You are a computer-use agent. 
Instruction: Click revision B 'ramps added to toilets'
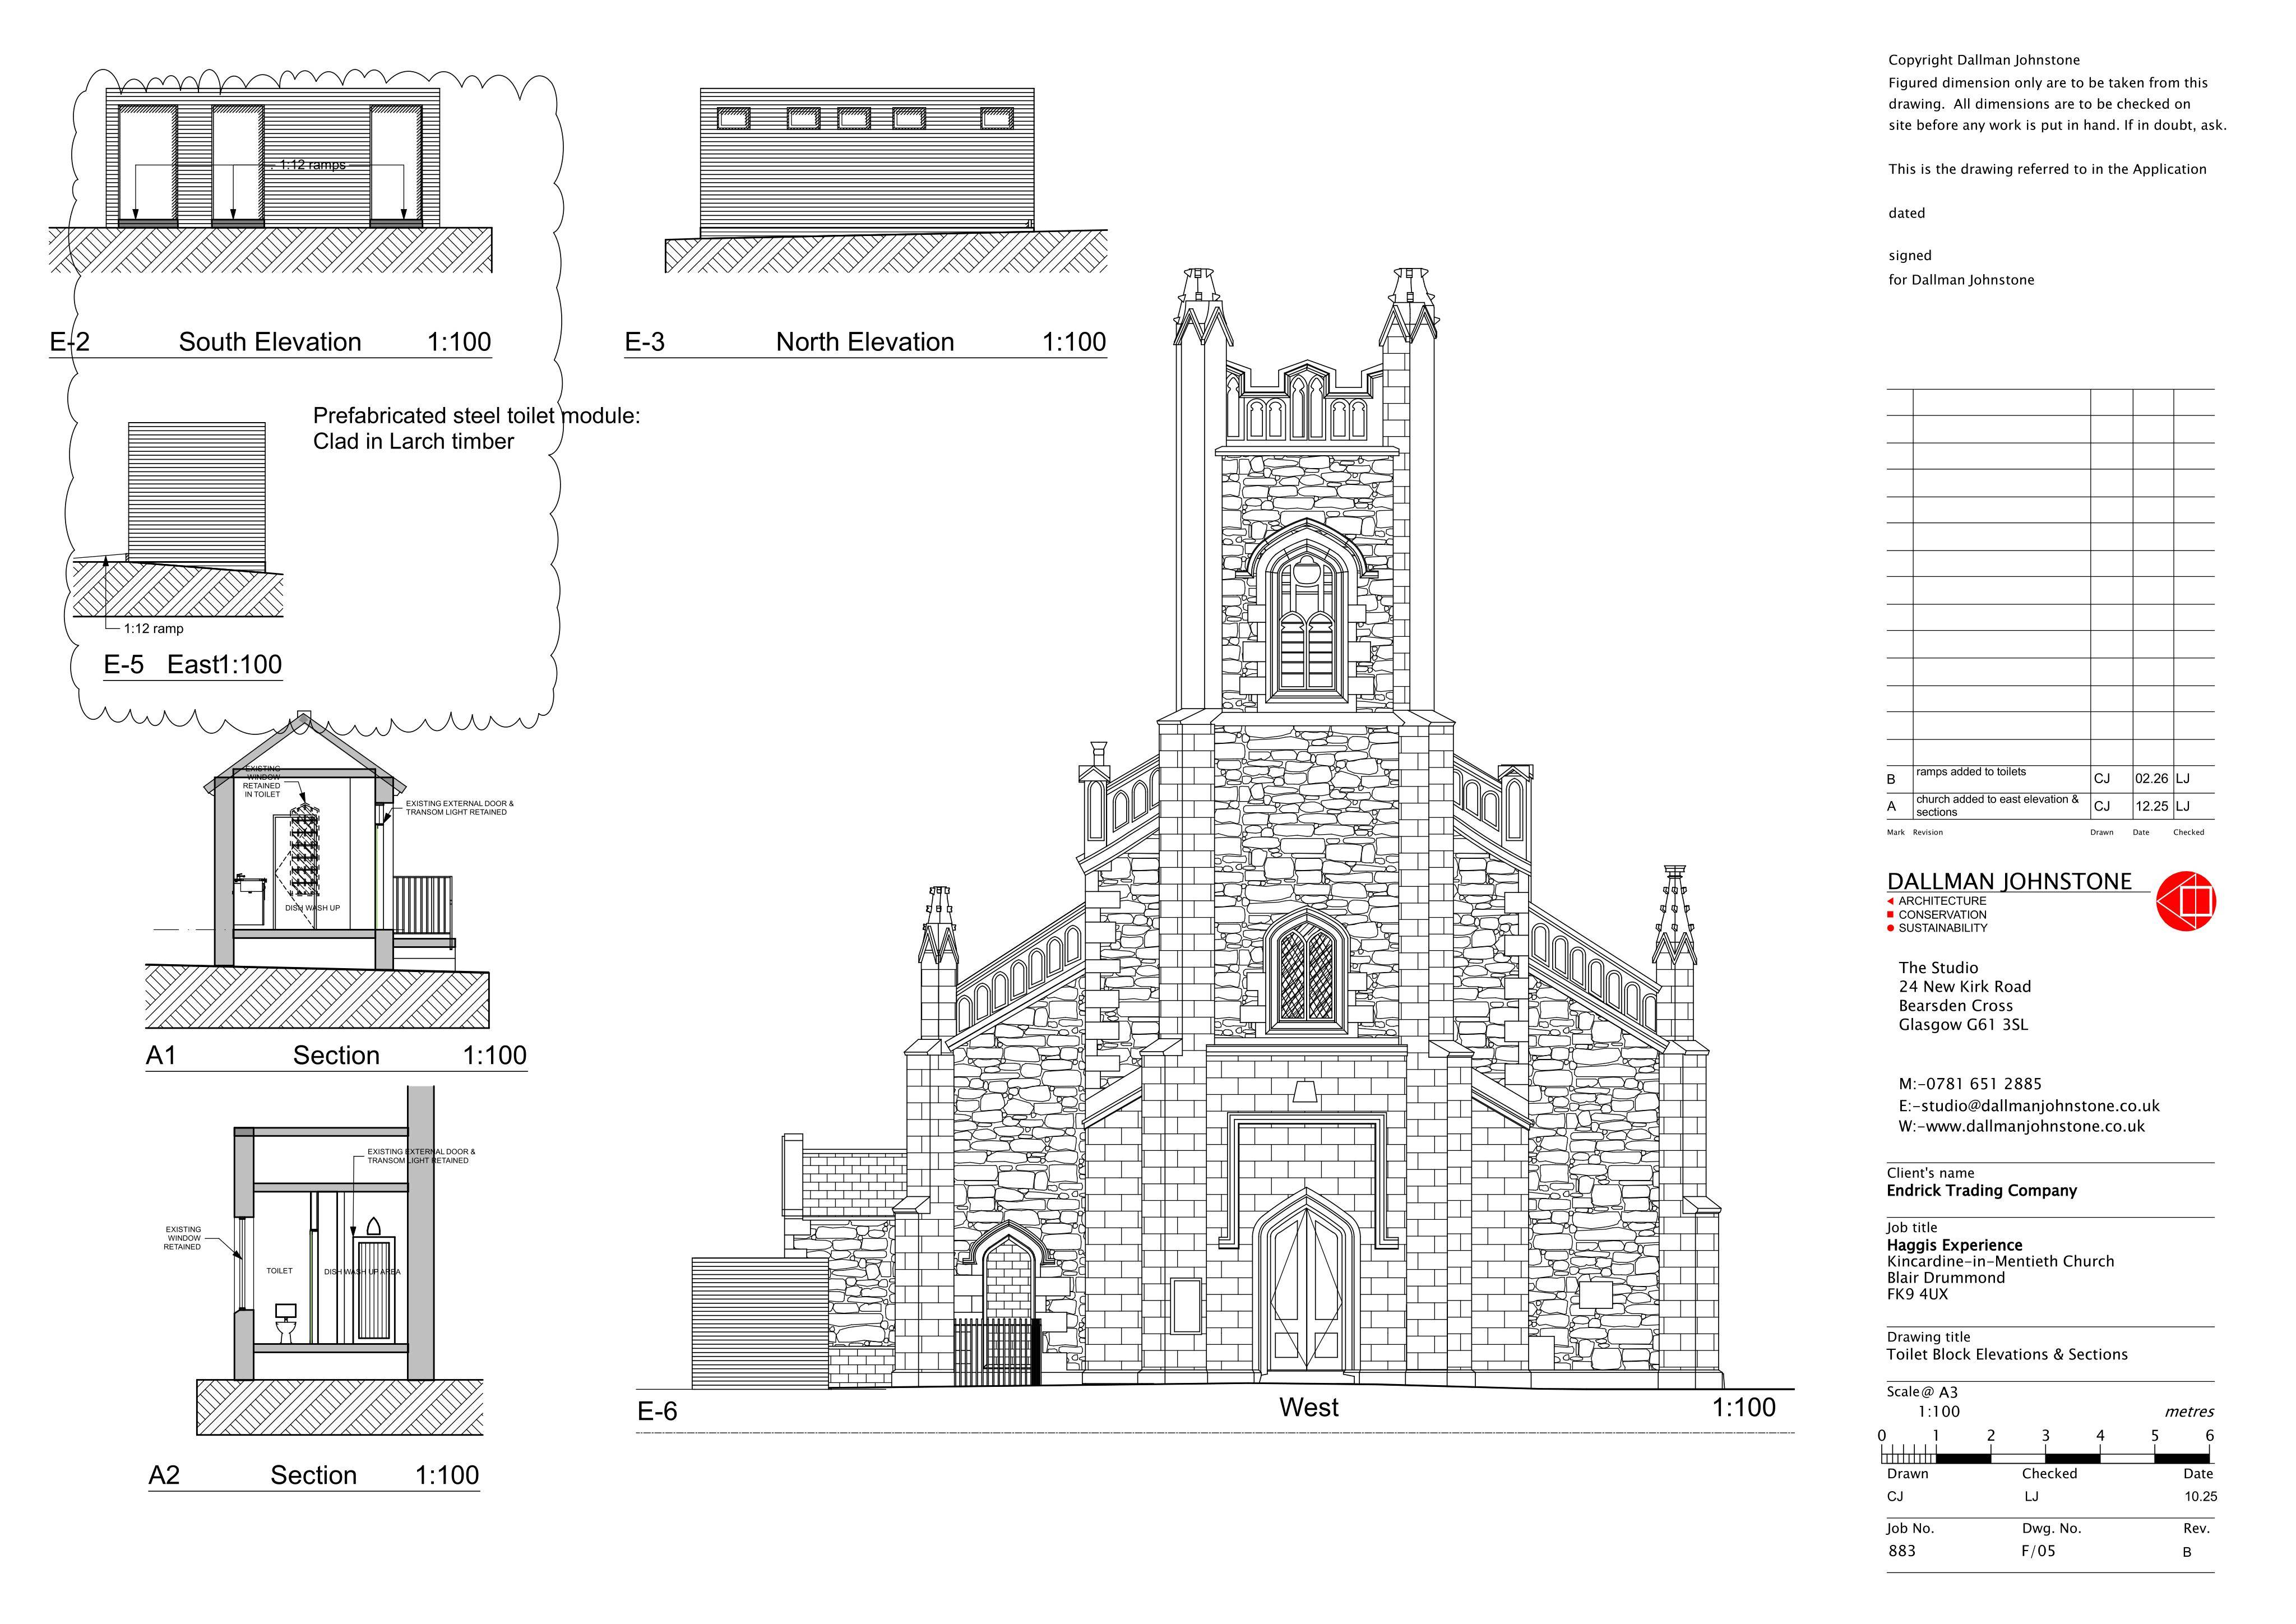tap(1971, 772)
